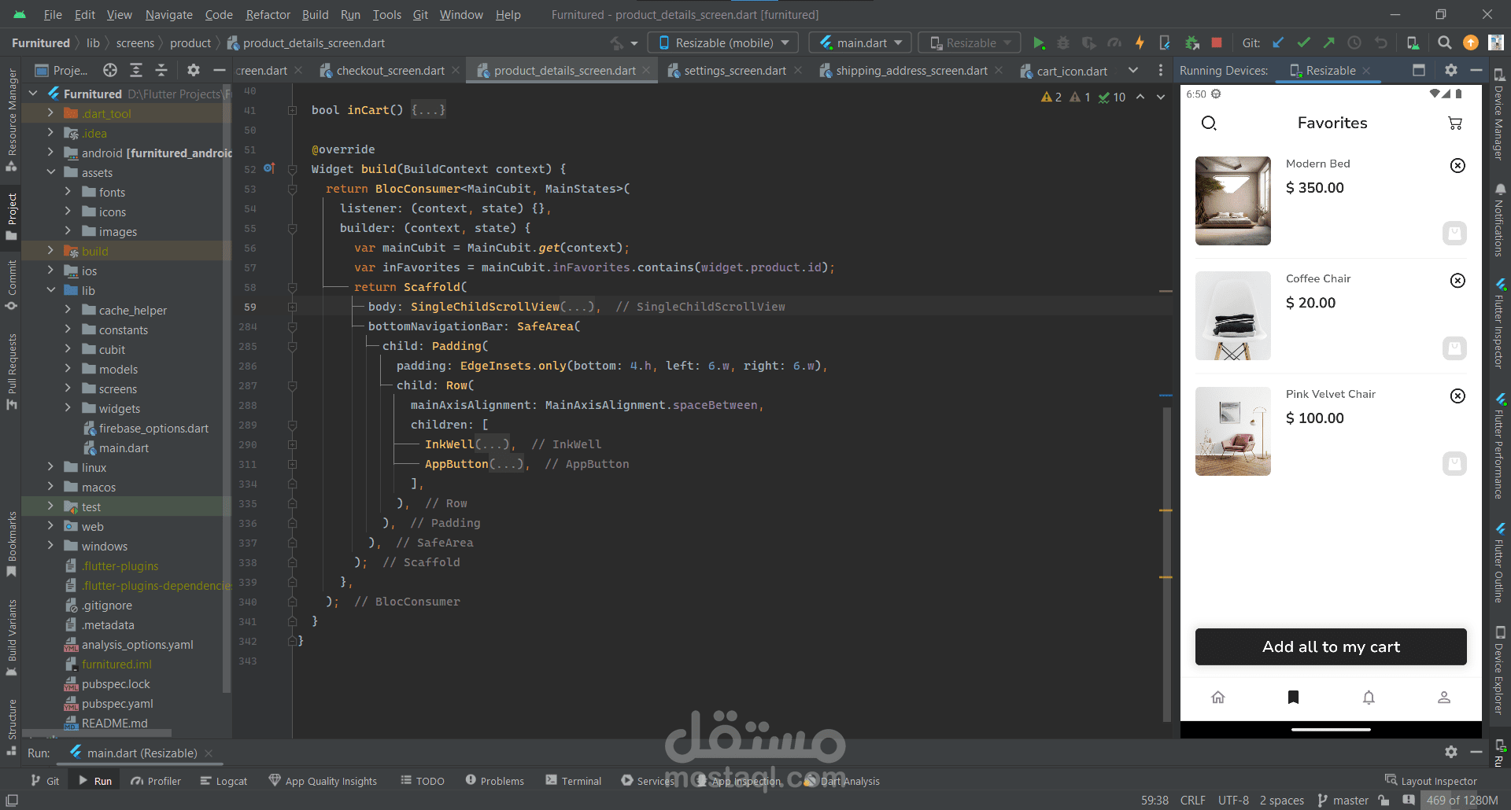This screenshot has height=810, width=1511.
Task: Open the Resizable (mobile) device dropdown
Action: pyautogui.click(x=723, y=43)
